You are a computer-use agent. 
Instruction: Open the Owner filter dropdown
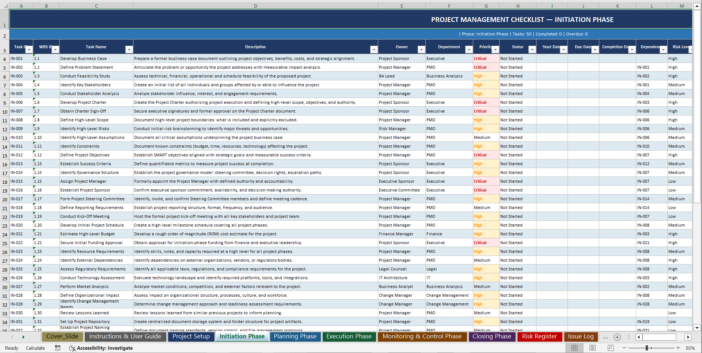pos(421,50)
